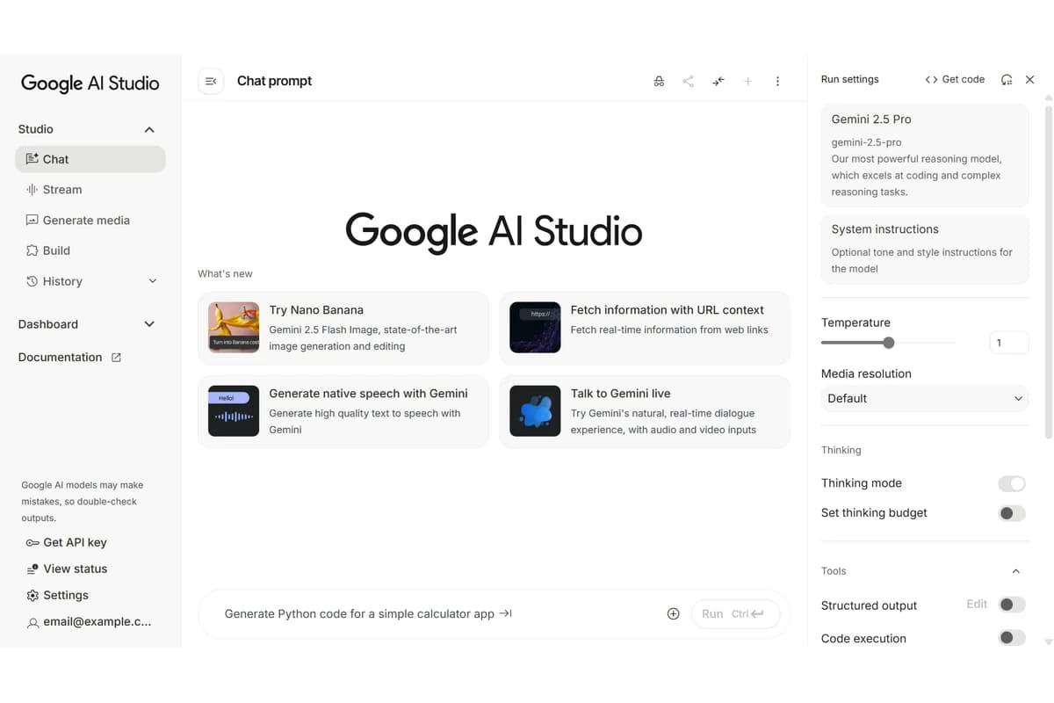The width and height of the screenshot is (1054, 703).
Task: Expand the Dashboard section chevron
Action: click(149, 324)
